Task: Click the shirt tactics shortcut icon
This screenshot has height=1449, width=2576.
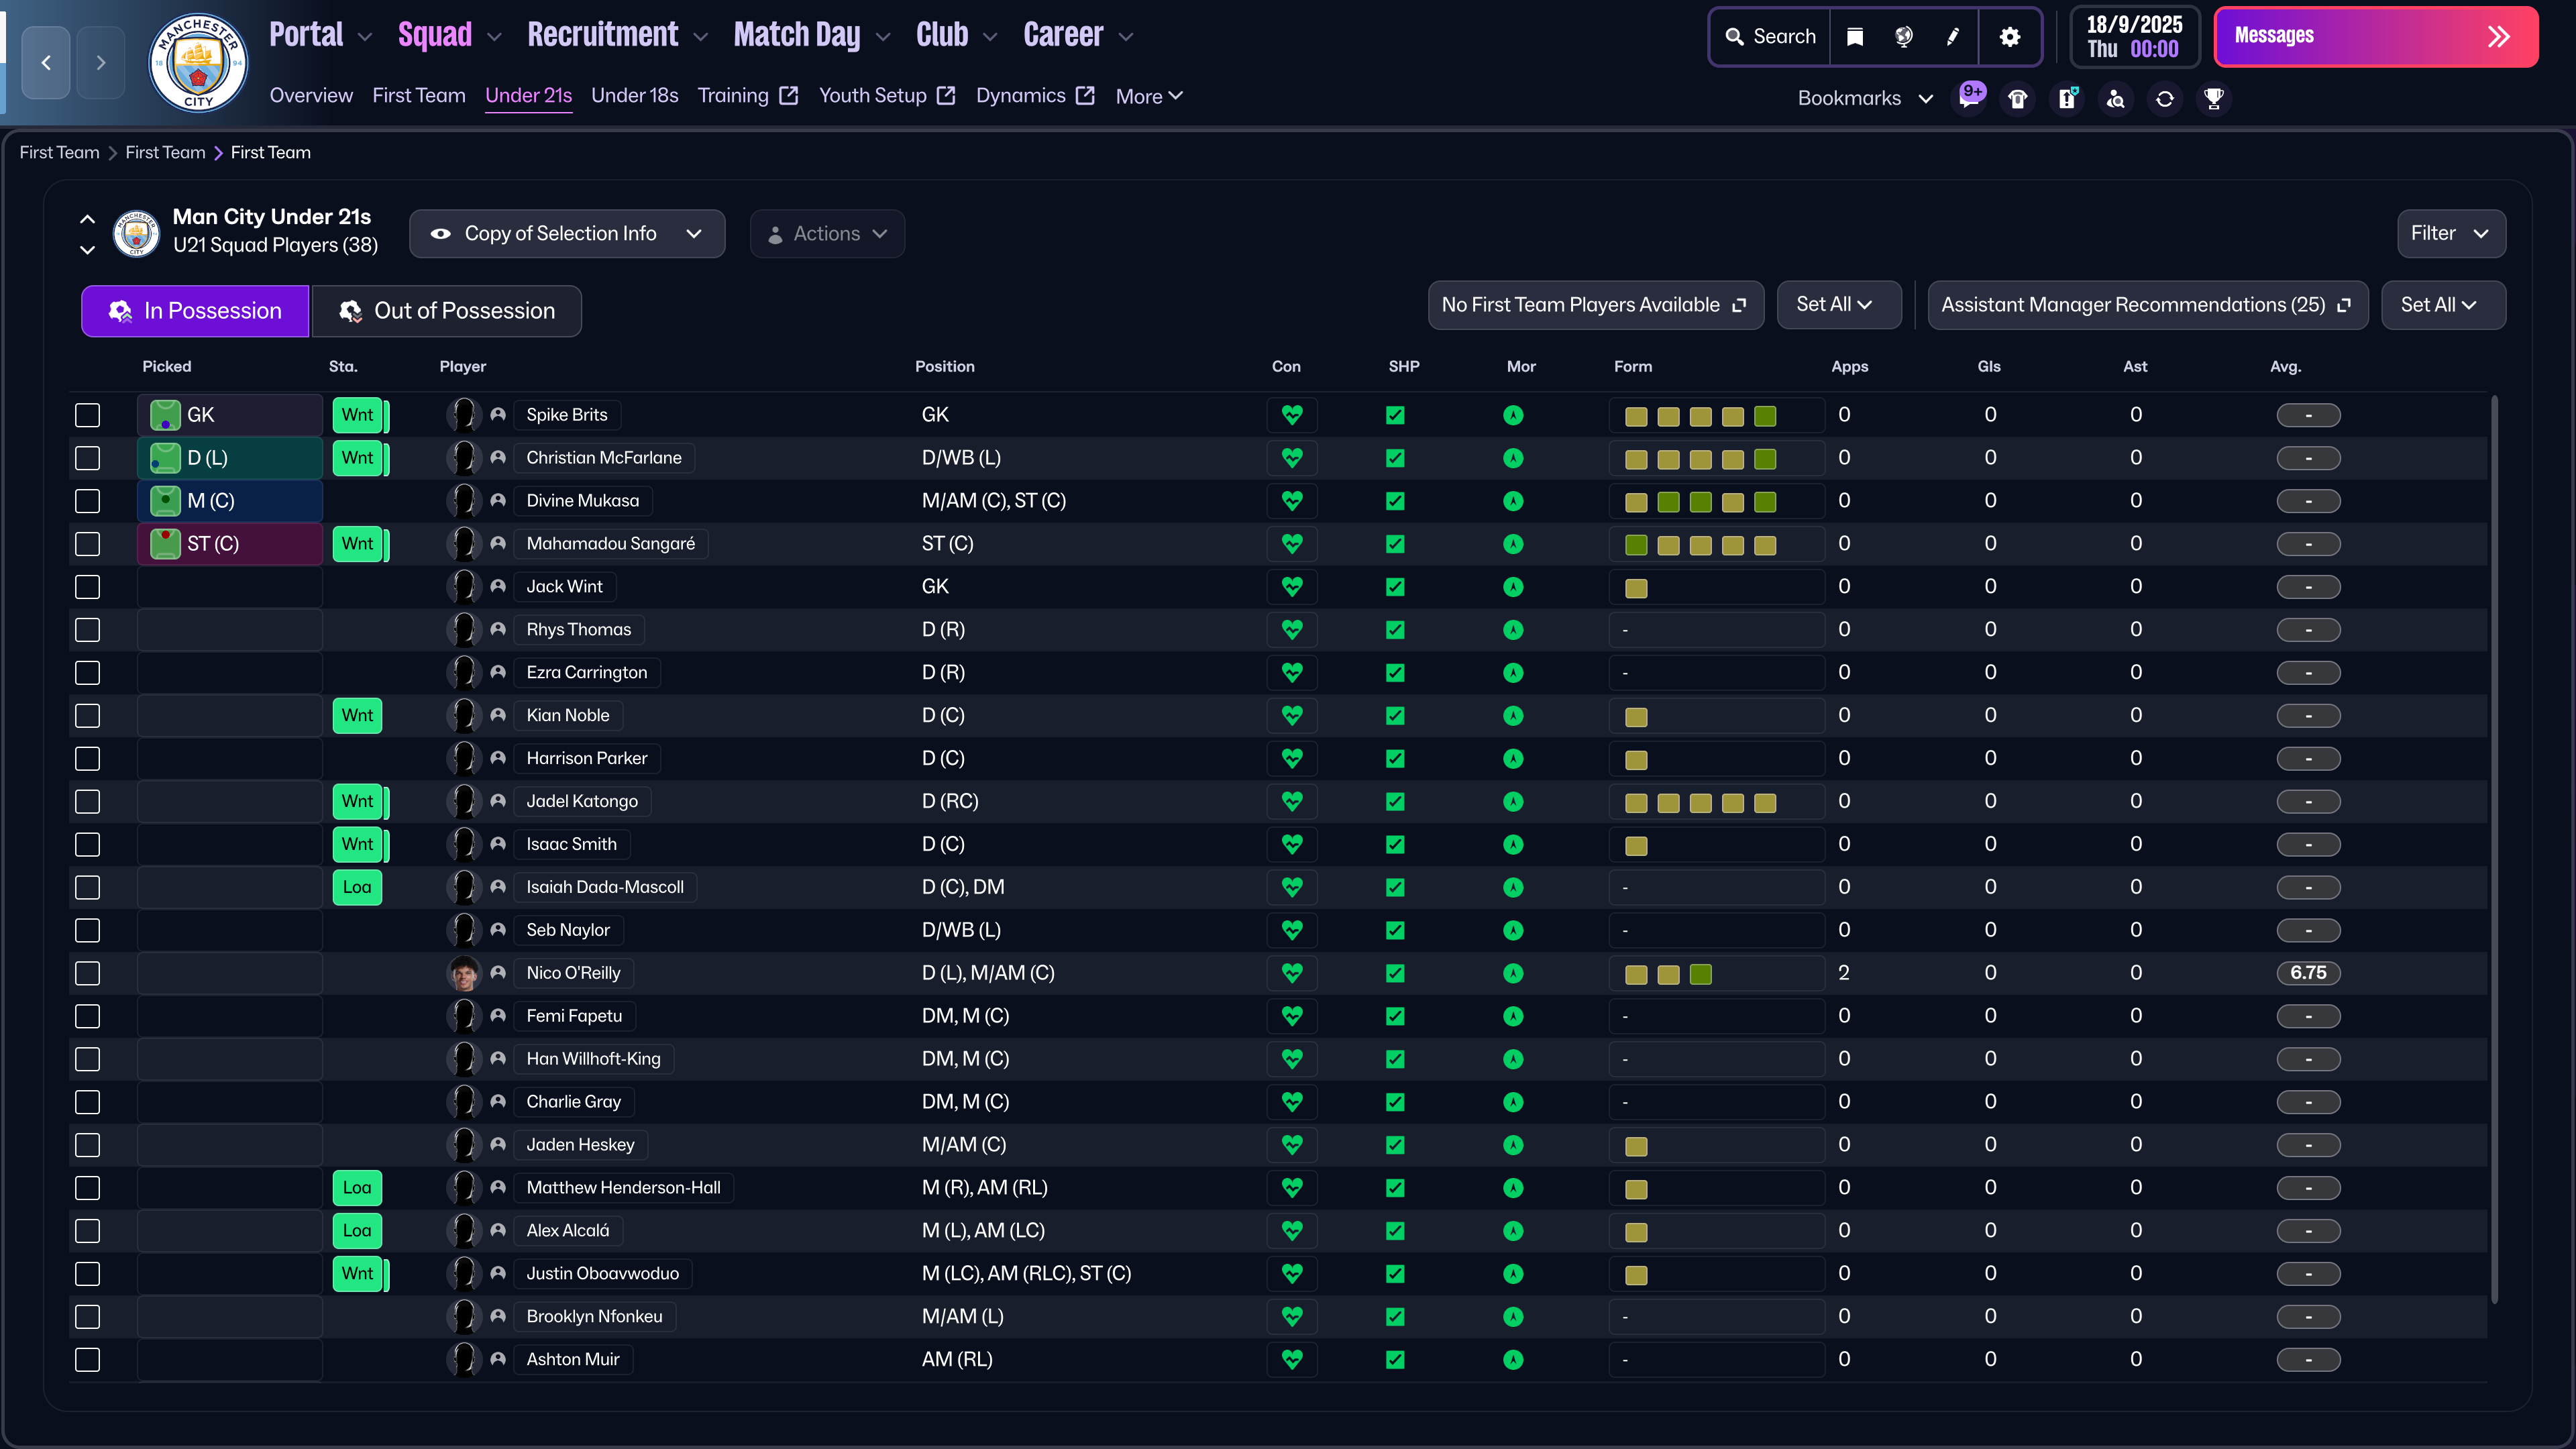Action: pyautogui.click(x=2017, y=98)
